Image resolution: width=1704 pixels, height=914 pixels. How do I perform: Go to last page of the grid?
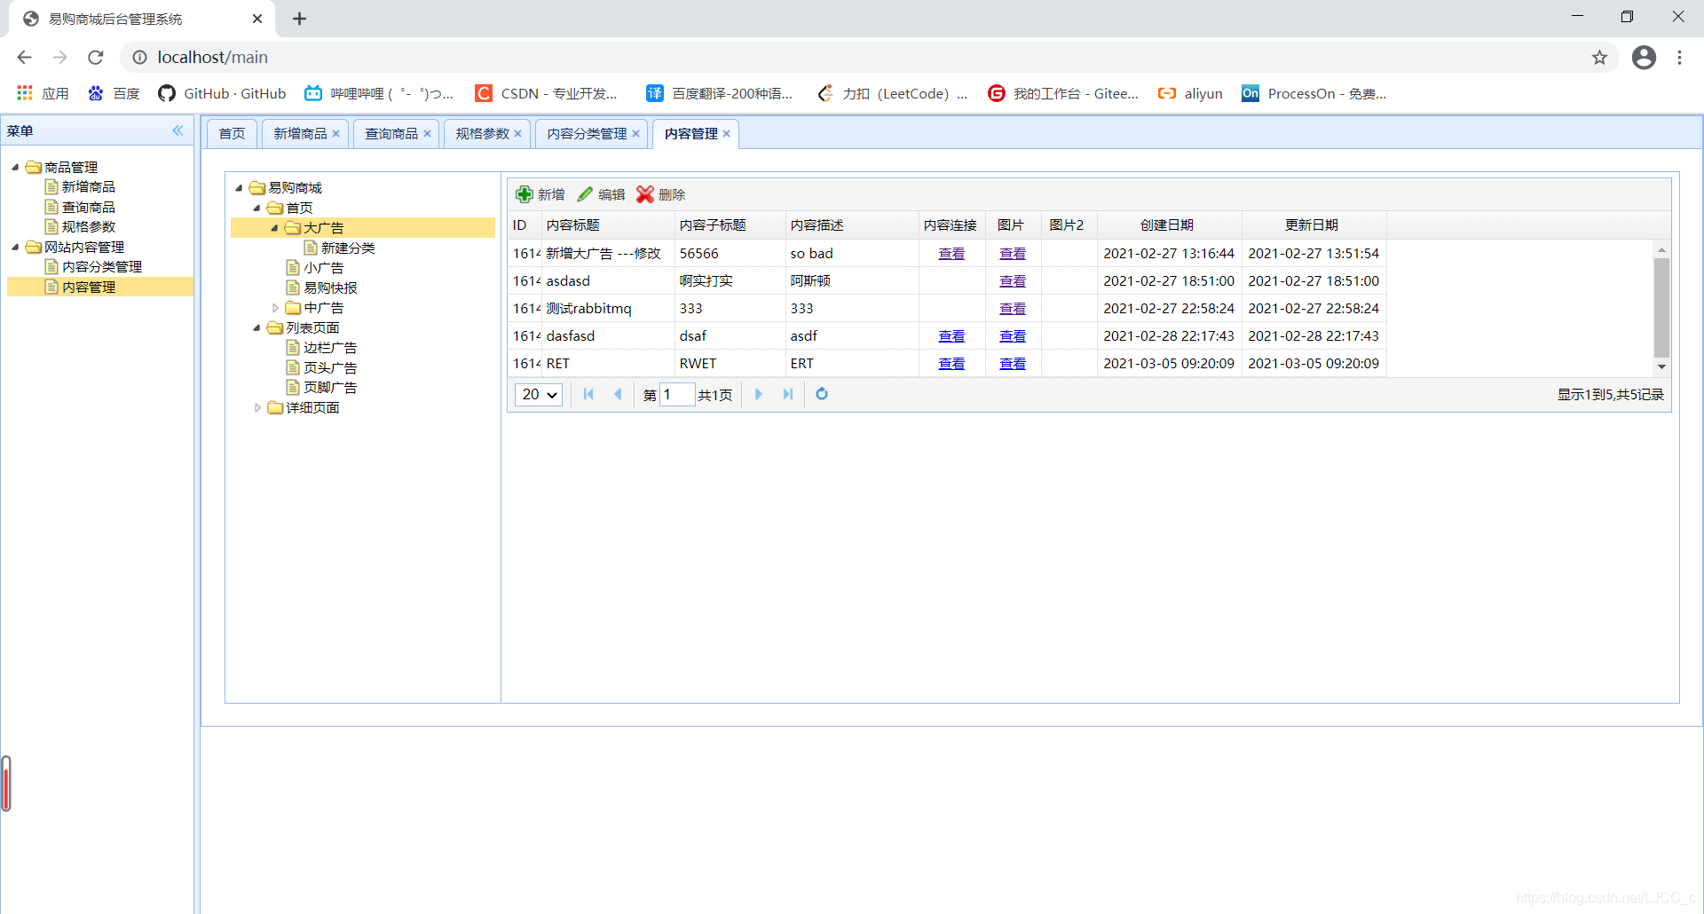[x=787, y=394]
